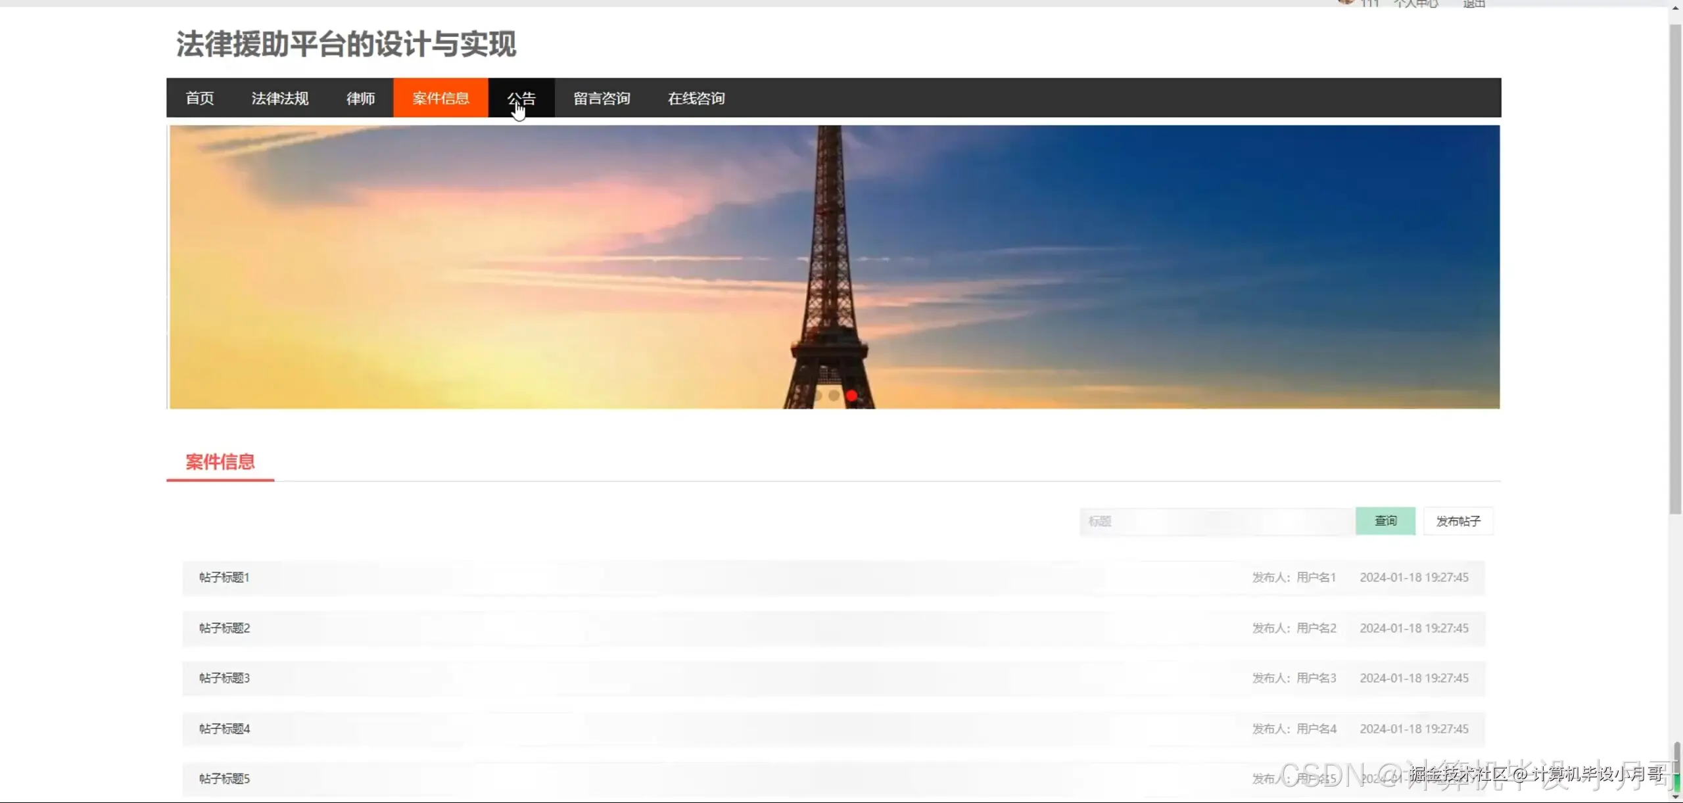Focus the 标题 search input field
Viewport: 1683px width, 803px height.
click(x=1216, y=521)
